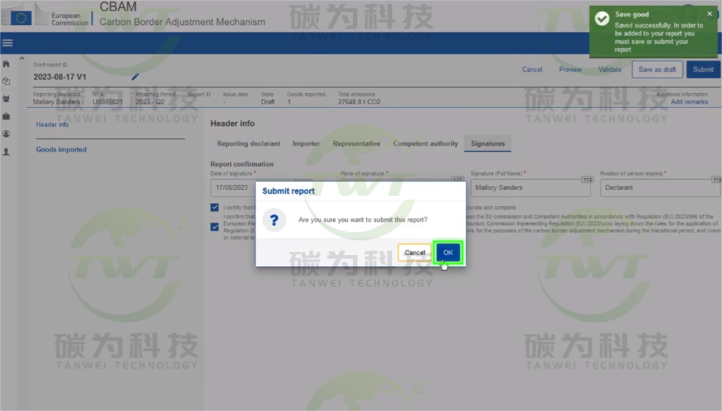The height and width of the screenshot is (411, 722).
Task: Open Goods imported in left navigation
Action: tap(61, 149)
